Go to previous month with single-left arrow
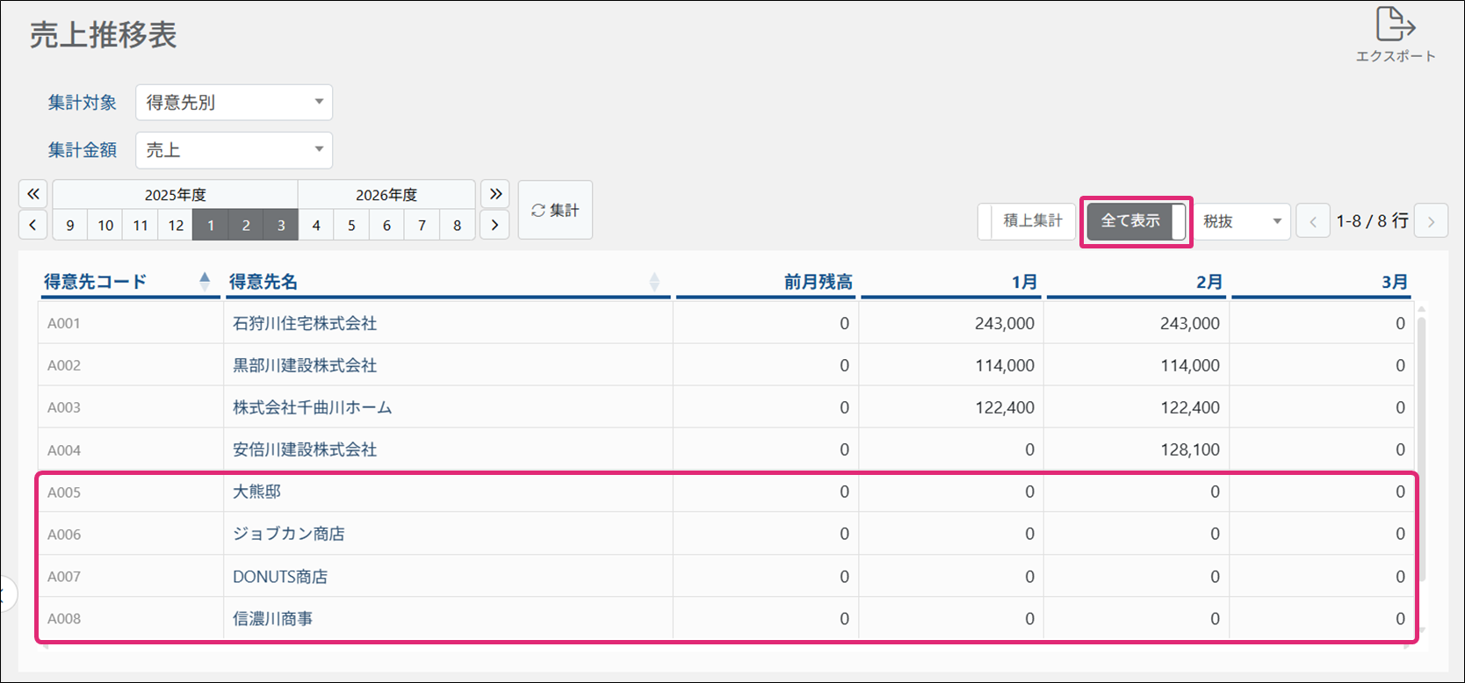This screenshot has height=683, width=1465. (x=32, y=225)
